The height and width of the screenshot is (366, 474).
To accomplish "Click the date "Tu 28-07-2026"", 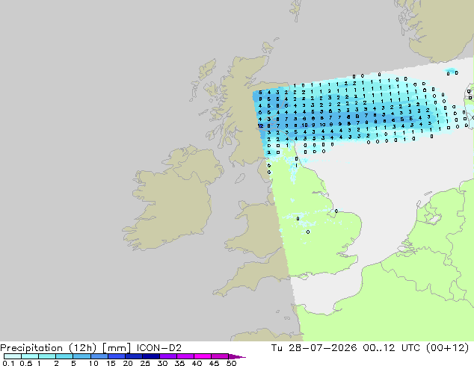I will (x=314, y=348).
